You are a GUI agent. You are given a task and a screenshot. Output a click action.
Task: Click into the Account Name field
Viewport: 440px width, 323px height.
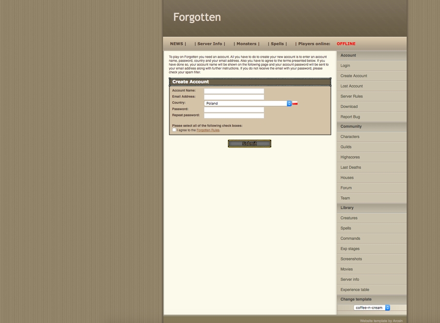234,91
